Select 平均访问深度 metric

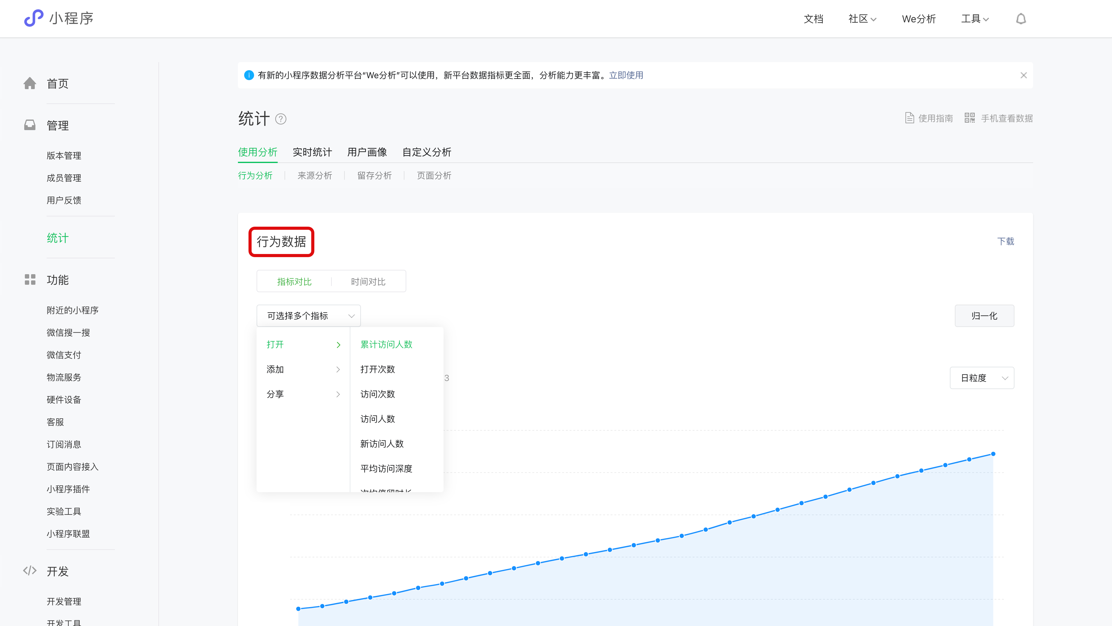[386, 469]
